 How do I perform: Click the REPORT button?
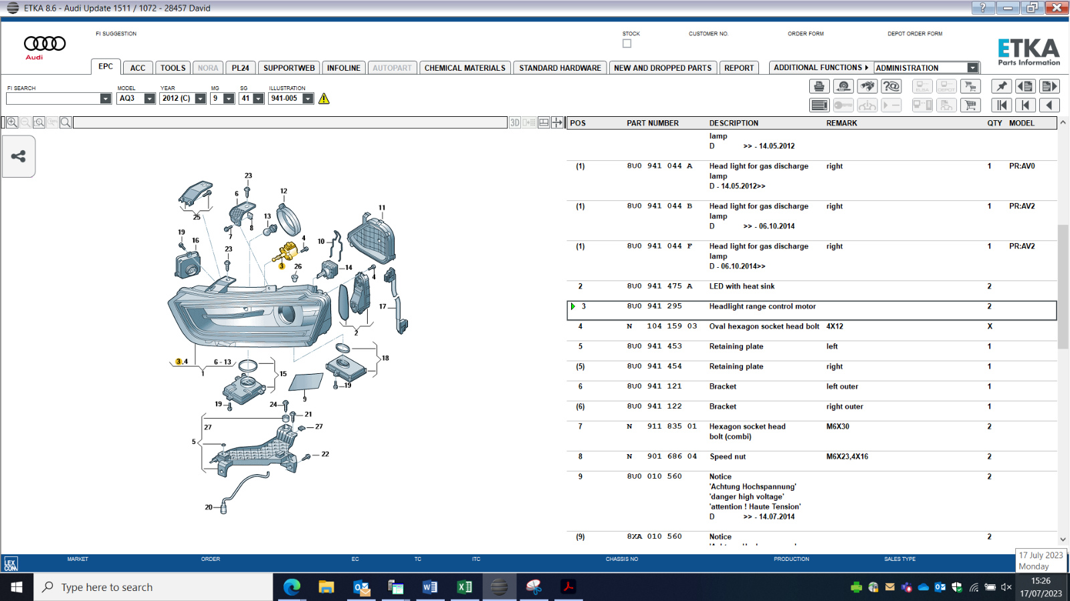click(x=739, y=67)
